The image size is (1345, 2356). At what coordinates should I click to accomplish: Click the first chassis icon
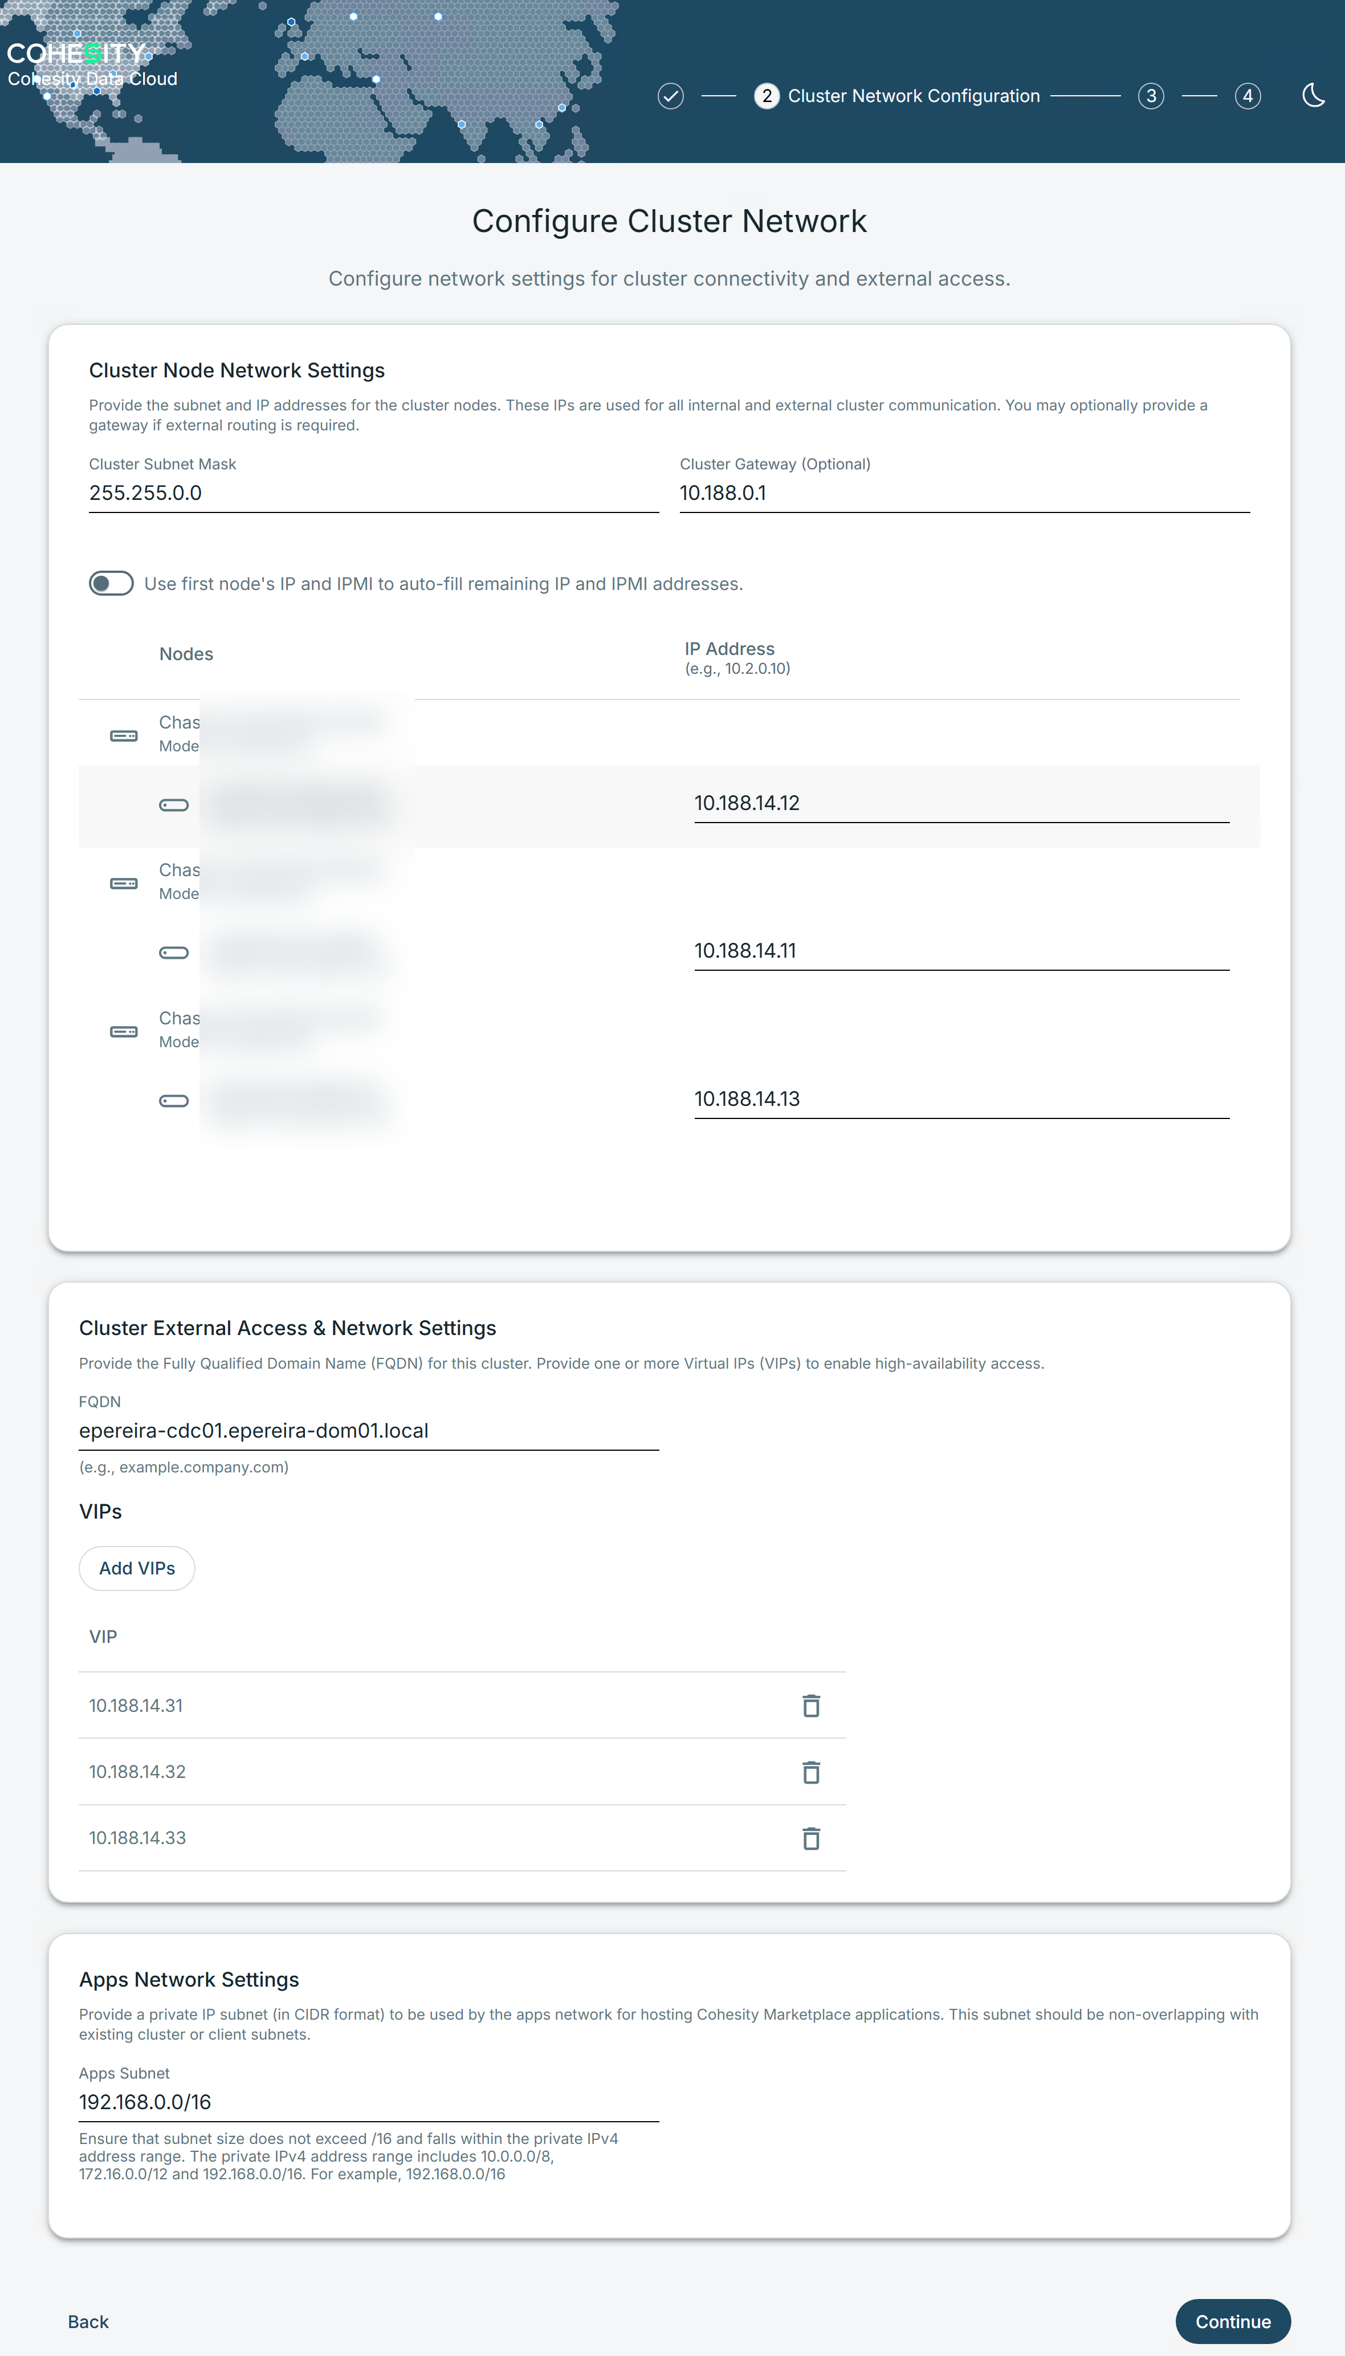tap(124, 735)
